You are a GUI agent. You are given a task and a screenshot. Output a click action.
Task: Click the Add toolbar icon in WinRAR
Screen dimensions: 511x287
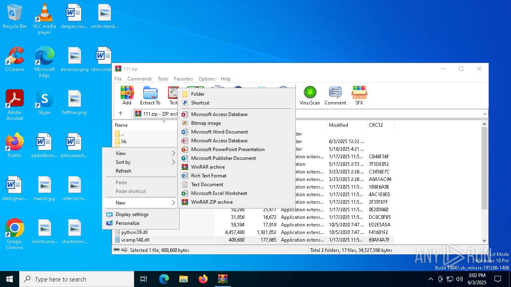(127, 95)
